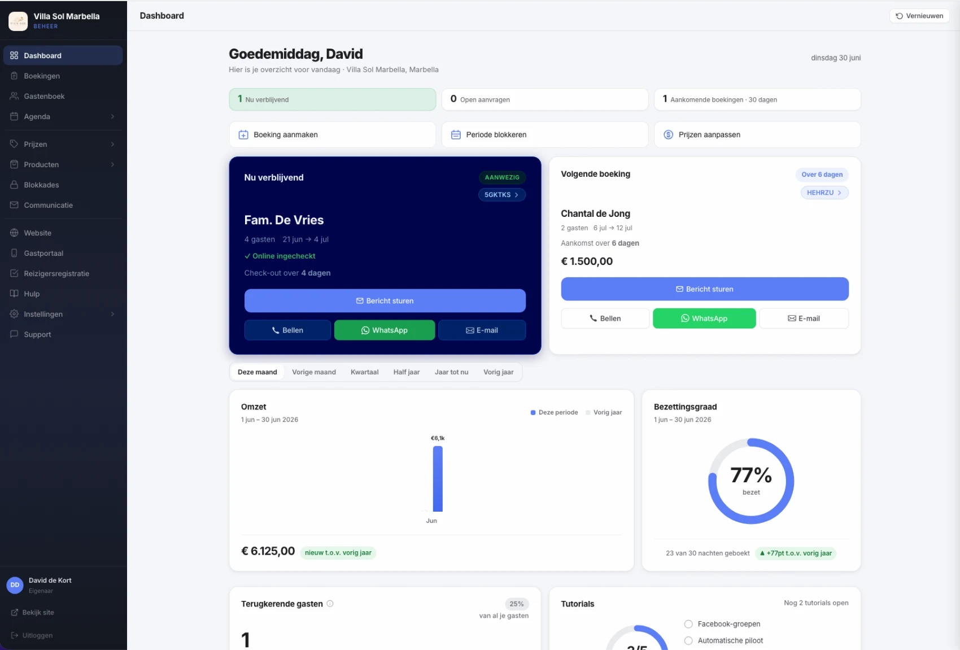Viewport: 960px width, 650px height.
Task: Send message to Fam. De Vries
Action: click(385, 301)
